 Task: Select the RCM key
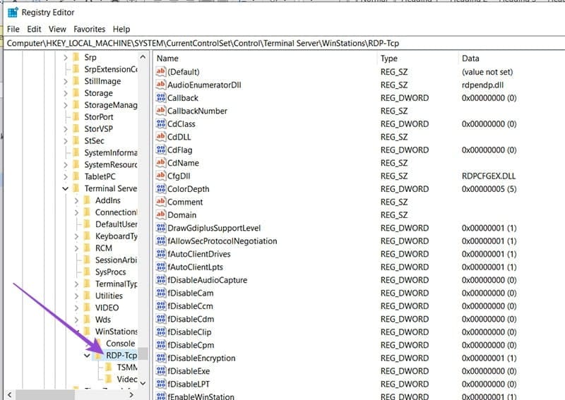click(x=103, y=248)
